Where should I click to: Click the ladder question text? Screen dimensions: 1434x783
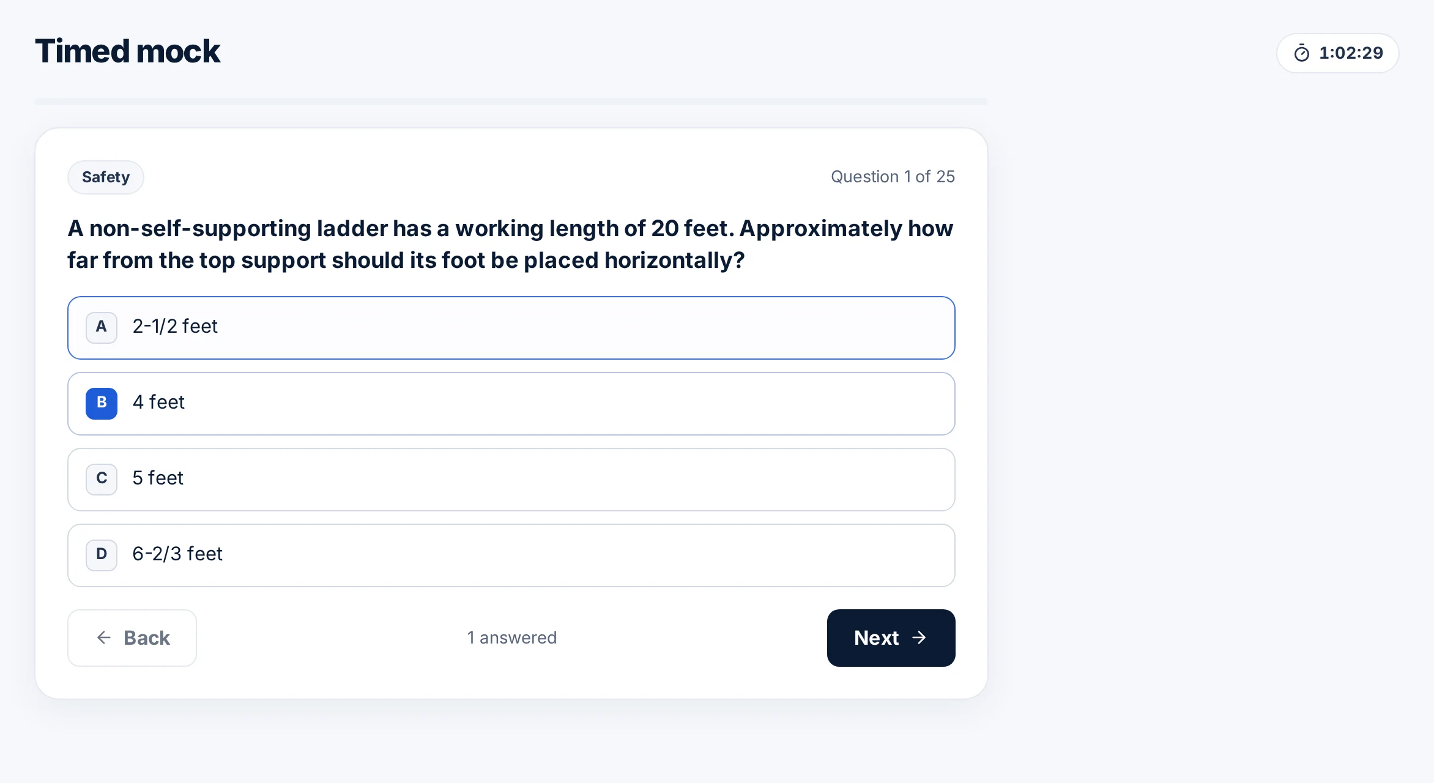point(510,244)
